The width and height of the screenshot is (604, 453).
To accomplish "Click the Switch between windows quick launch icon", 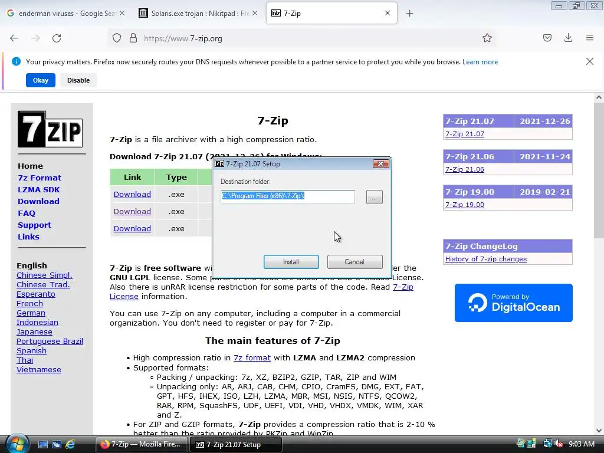I will point(57,445).
